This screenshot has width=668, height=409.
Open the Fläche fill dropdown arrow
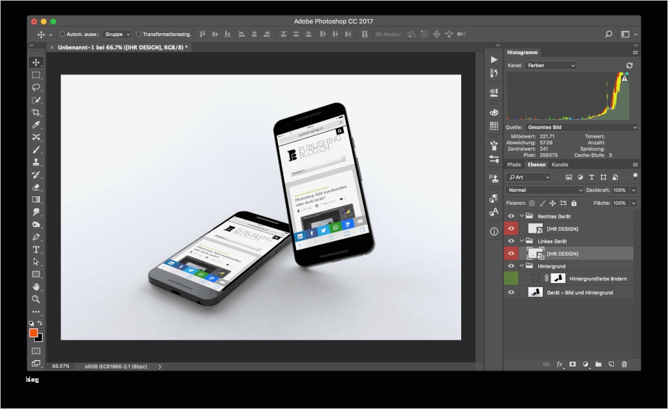(633, 204)
